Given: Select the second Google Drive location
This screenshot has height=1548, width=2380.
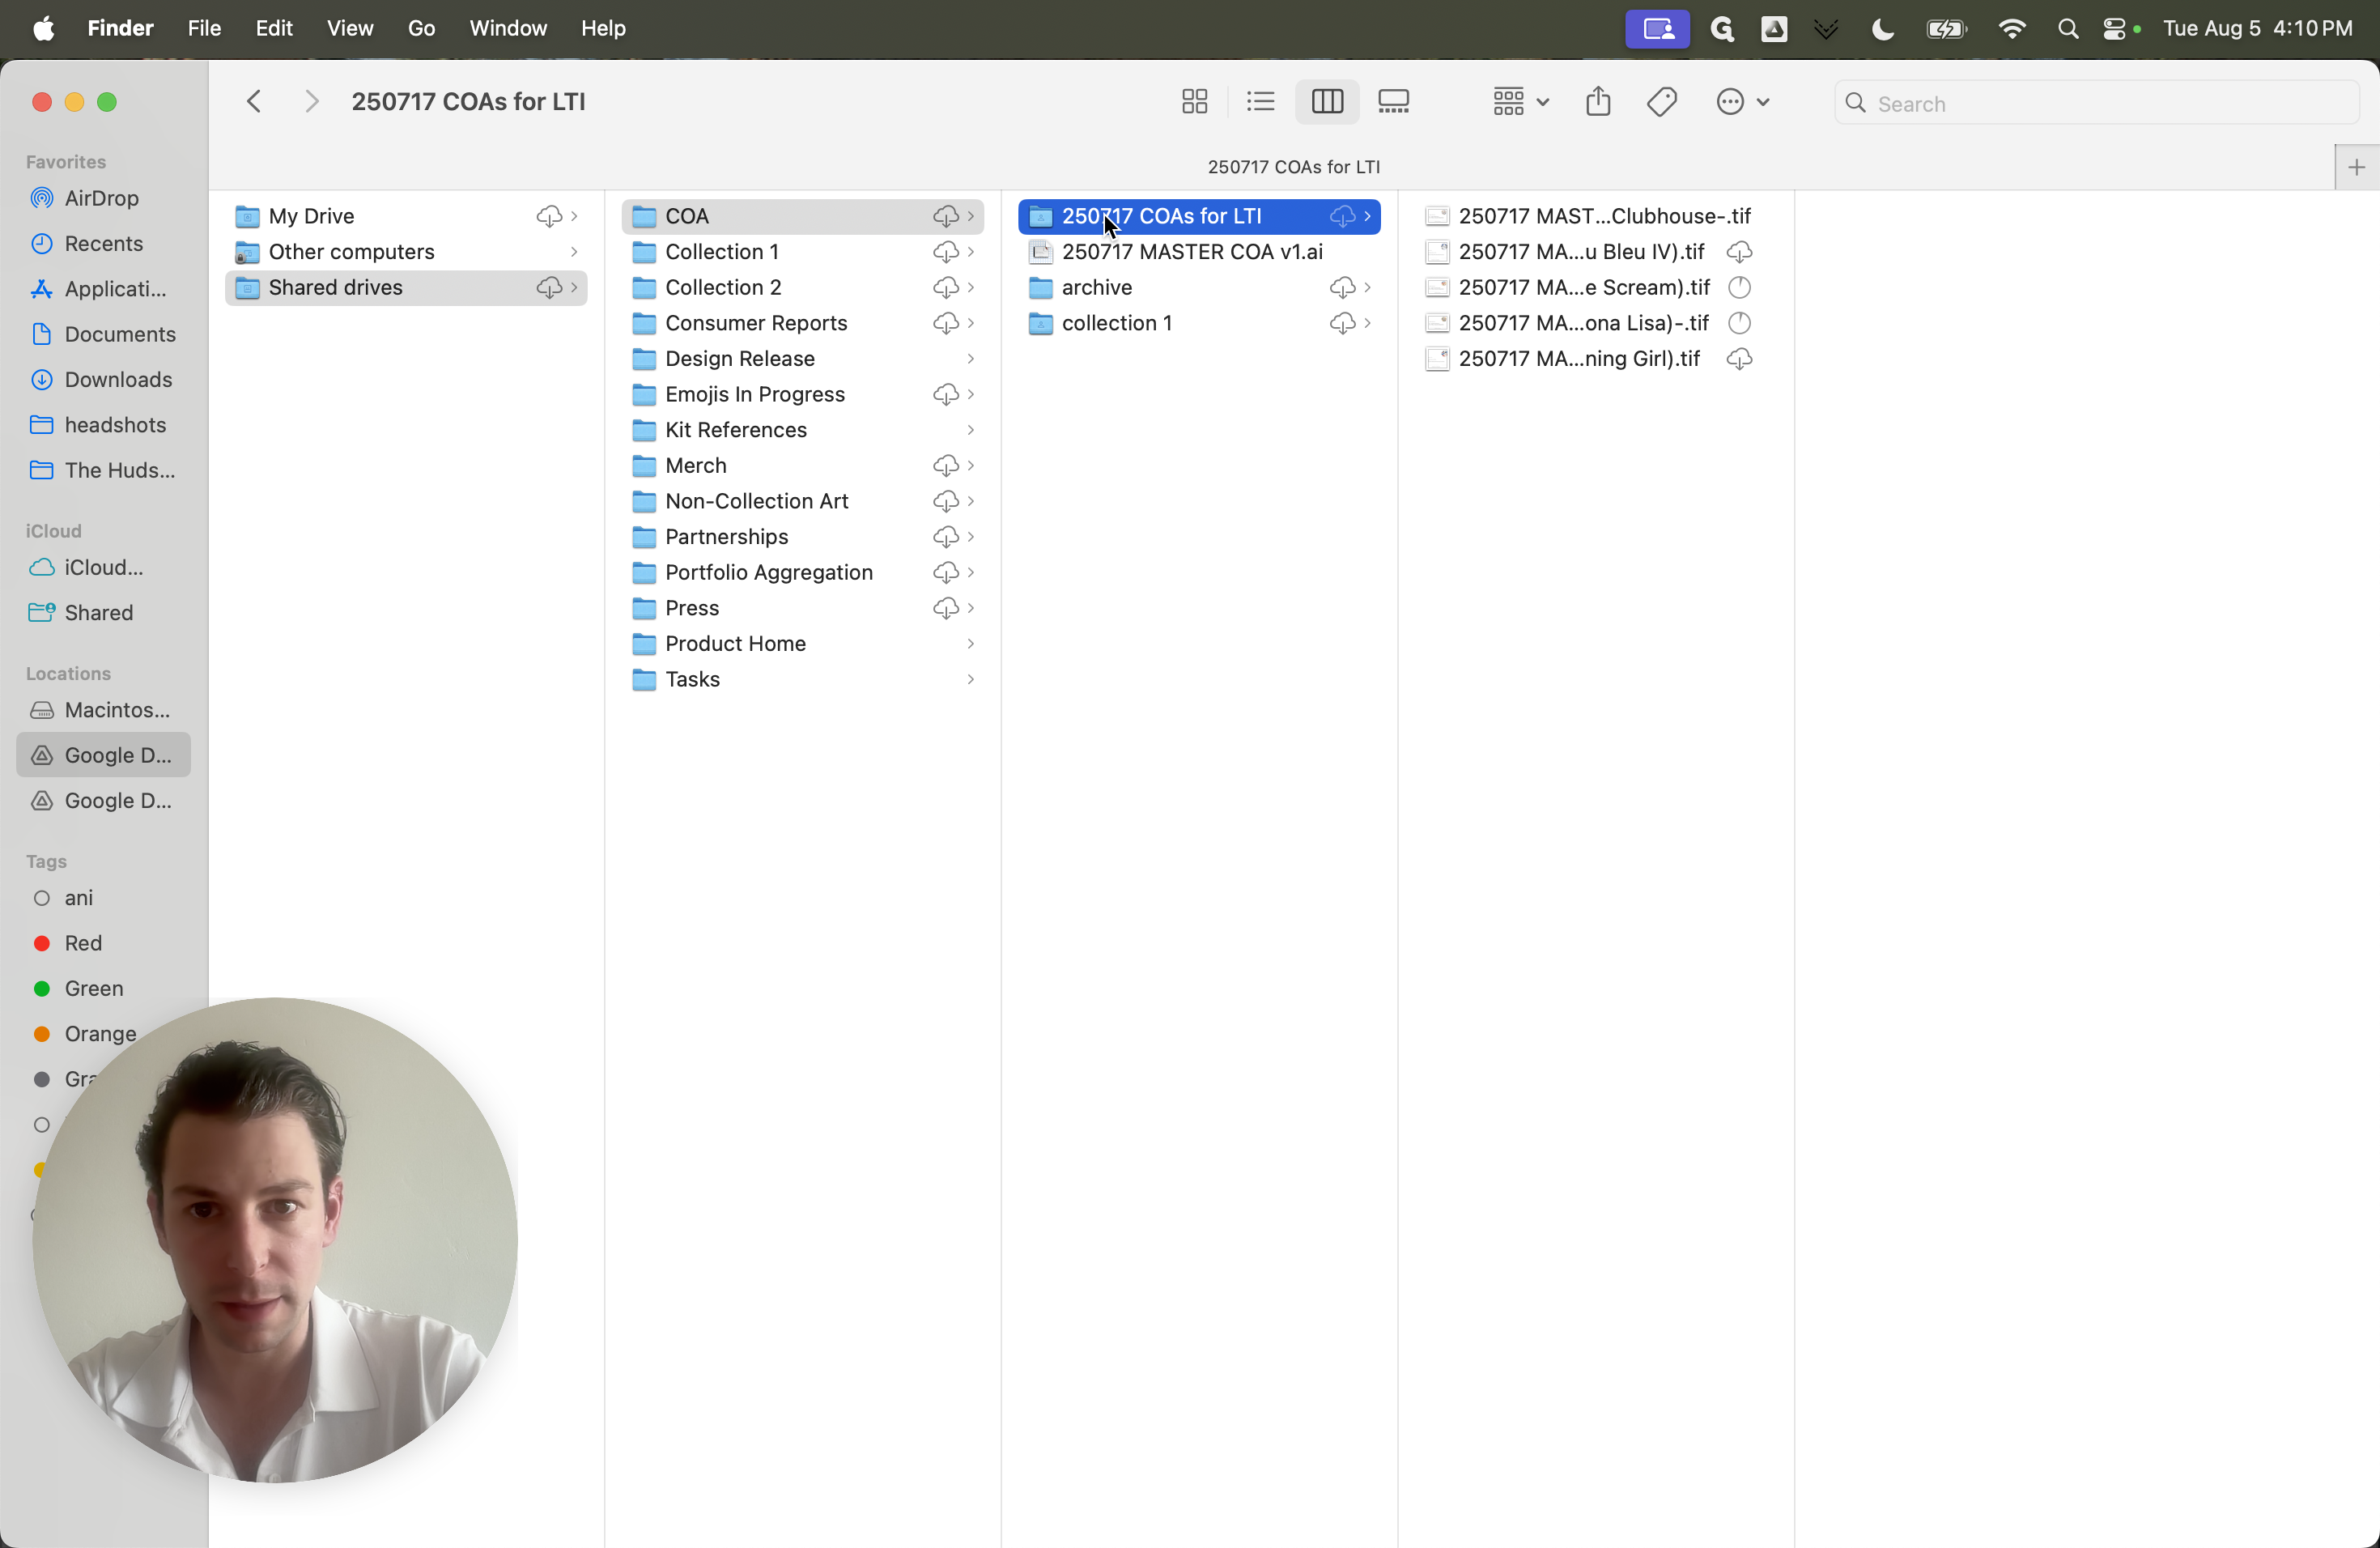Looking at the screenshot, I should tap(103, 800).
